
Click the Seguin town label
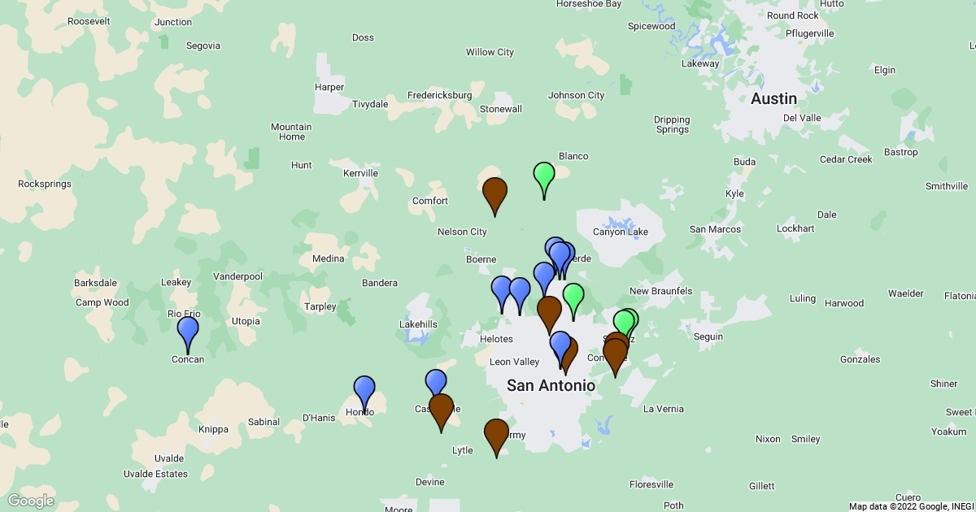(x=708, y=337)
